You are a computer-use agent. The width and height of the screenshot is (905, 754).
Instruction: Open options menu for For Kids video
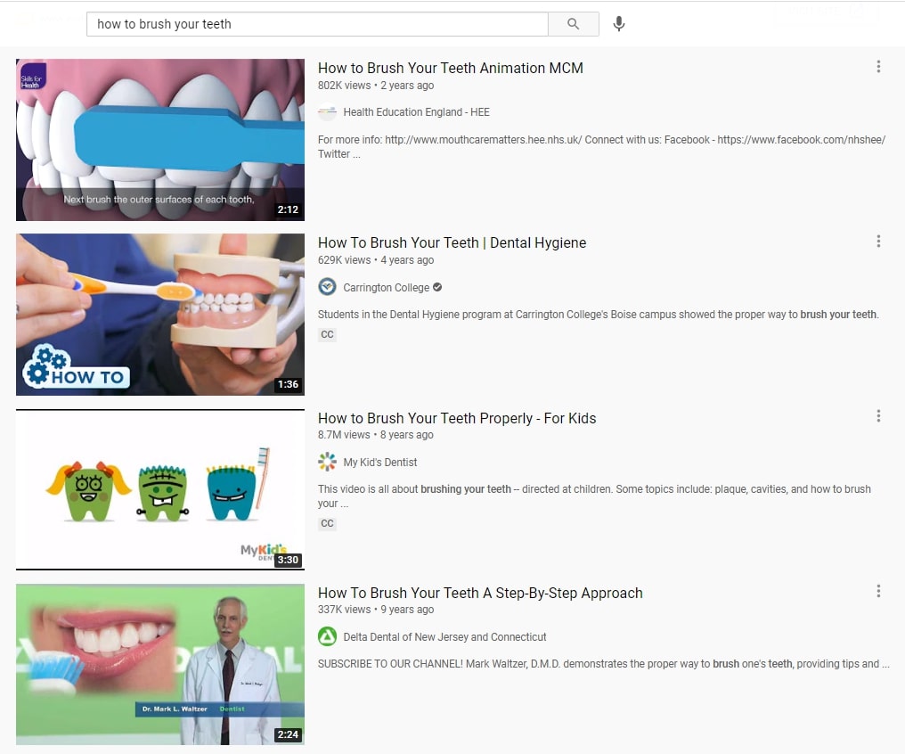(878, 416)
